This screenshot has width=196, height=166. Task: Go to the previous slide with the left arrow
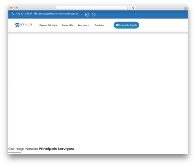pyautogui.click(x=12, y=83)
